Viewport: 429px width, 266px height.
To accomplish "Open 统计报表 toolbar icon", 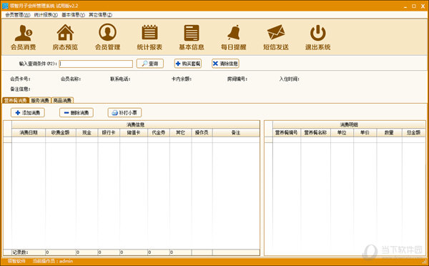I will (x=149, y=37).
